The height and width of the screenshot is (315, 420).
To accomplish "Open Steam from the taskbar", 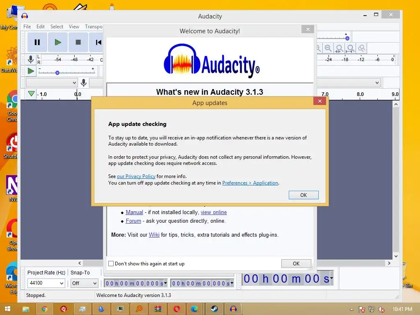I will tap(214, 309).
